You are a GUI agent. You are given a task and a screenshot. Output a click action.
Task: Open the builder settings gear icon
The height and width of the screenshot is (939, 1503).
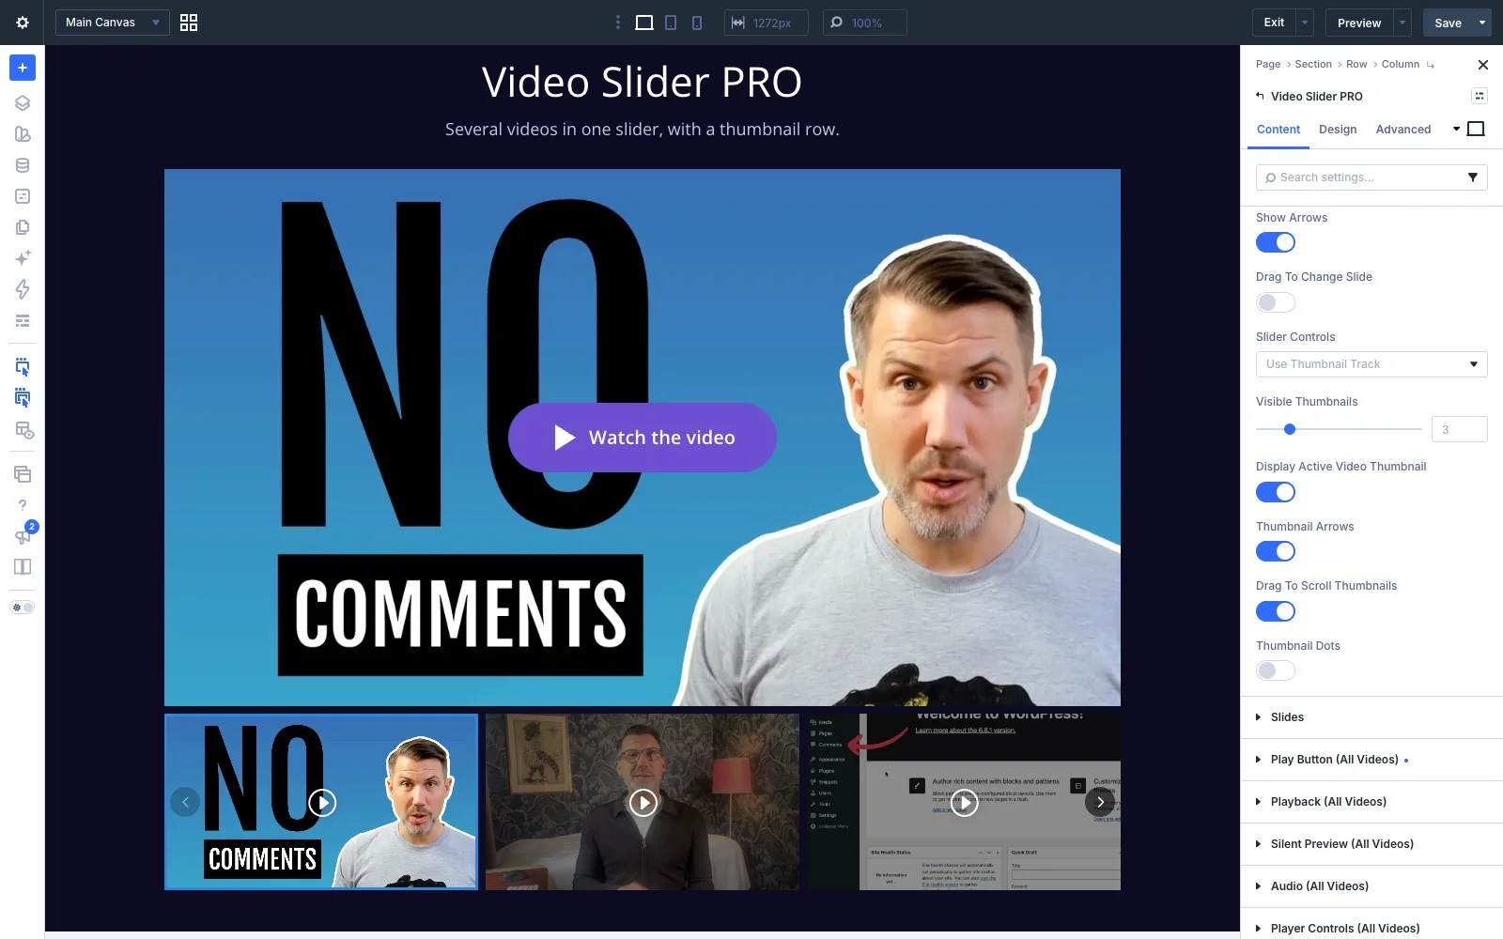pos(23,23)
